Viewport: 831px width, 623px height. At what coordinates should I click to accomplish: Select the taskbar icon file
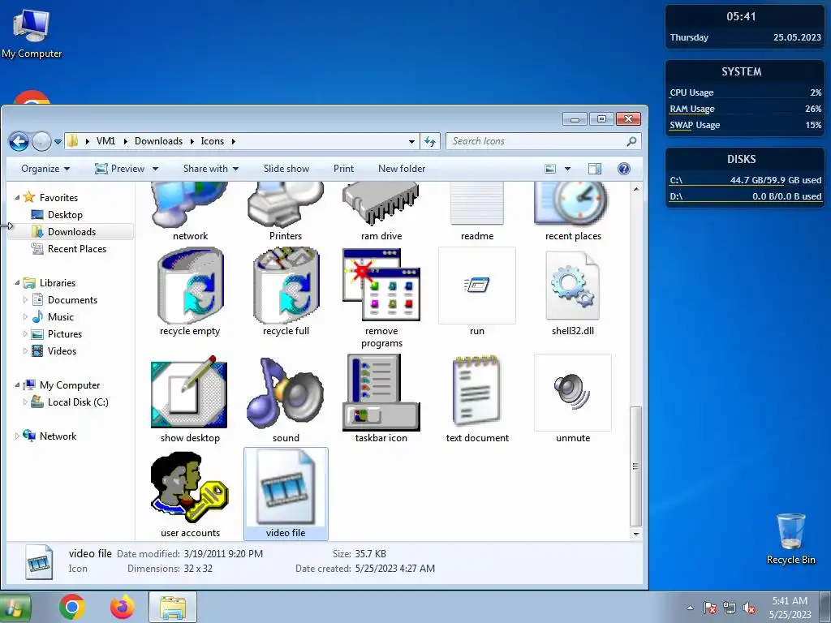(x=381, y=398)
